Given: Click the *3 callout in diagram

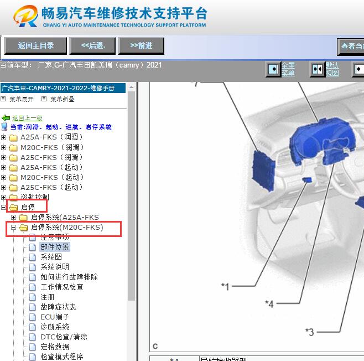Looking at the screenshot, I should [x=310, y=332].
